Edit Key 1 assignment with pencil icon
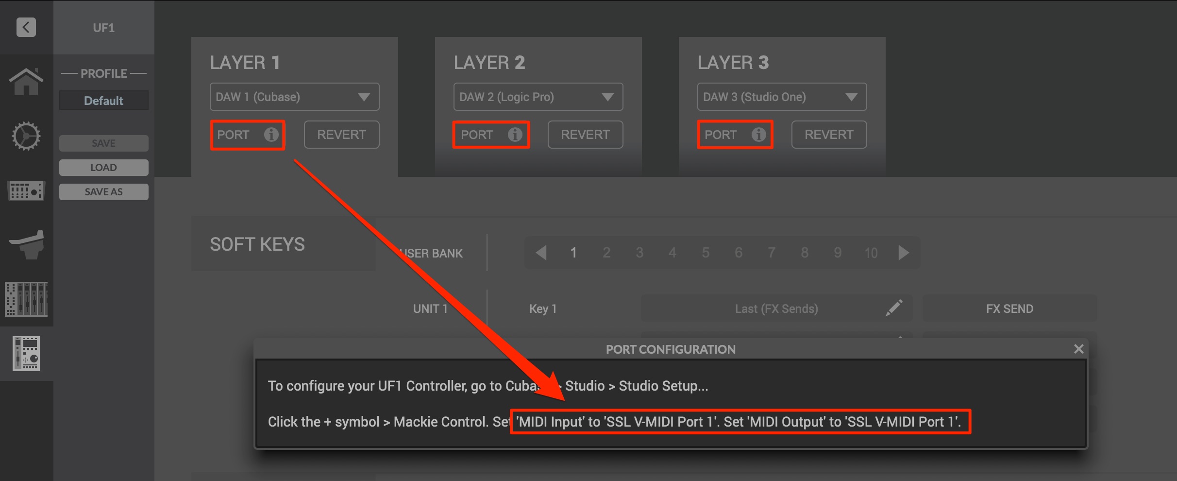 [x=894, y=308]
